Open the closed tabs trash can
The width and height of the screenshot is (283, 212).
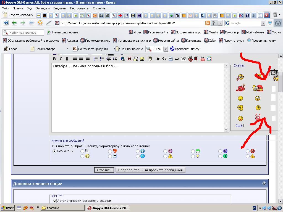[275, 15]
